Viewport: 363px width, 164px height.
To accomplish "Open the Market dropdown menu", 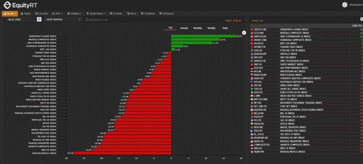I will [10, 14].
